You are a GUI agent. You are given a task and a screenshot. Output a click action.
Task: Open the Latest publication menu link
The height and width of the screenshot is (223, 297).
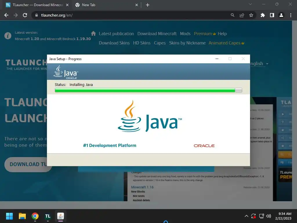pos(116,34)
